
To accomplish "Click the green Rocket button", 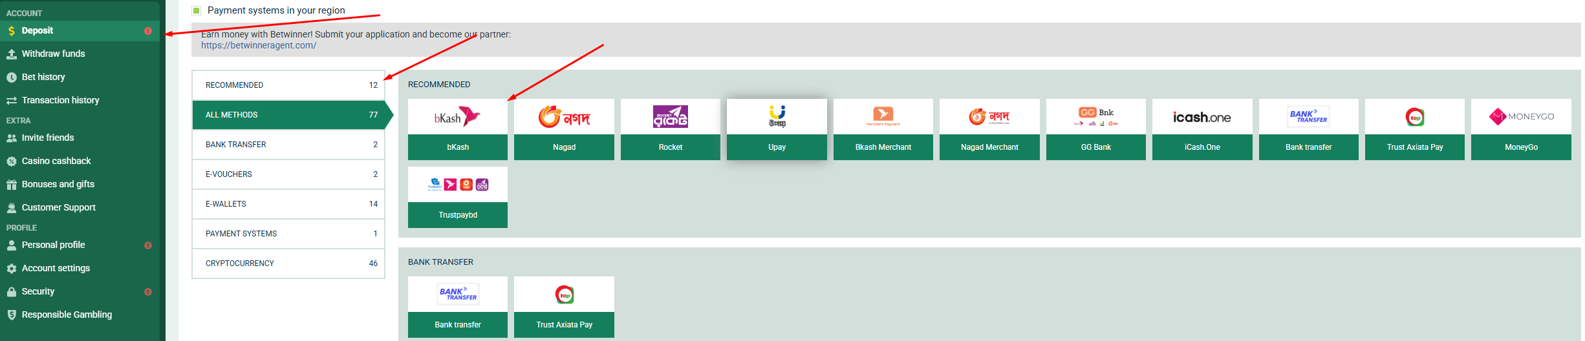I will pos(671,147).
